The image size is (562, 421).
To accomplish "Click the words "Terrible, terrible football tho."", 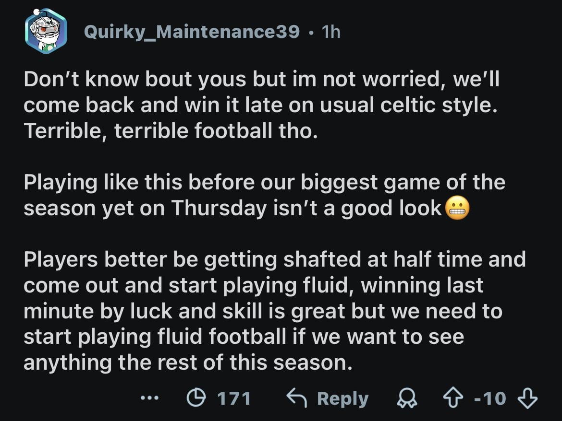I will point(171,131).
